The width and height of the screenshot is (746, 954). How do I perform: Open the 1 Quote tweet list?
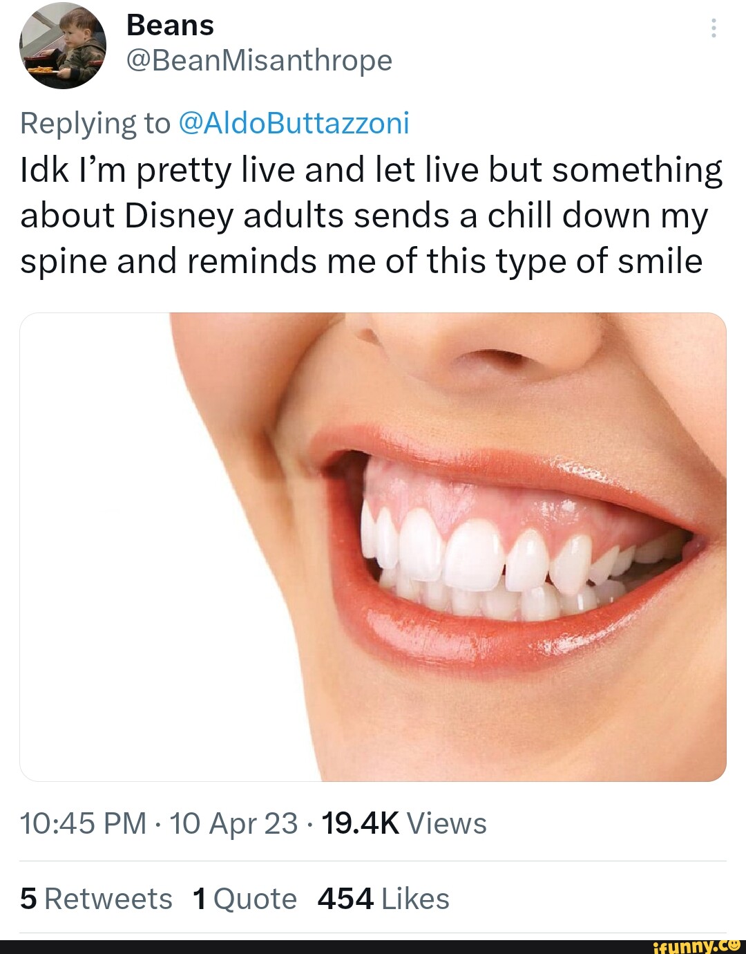[245, 899]
